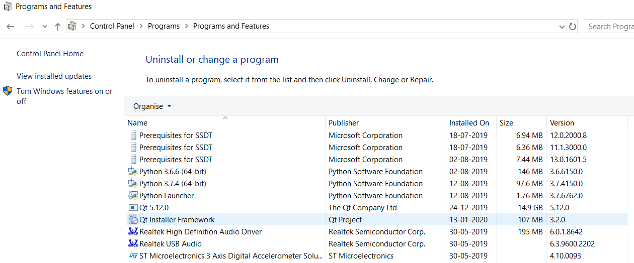This screenshot has height=263, width=634.
Task: Select the Qt Installer Framework entry
Action: click(377, 220)
